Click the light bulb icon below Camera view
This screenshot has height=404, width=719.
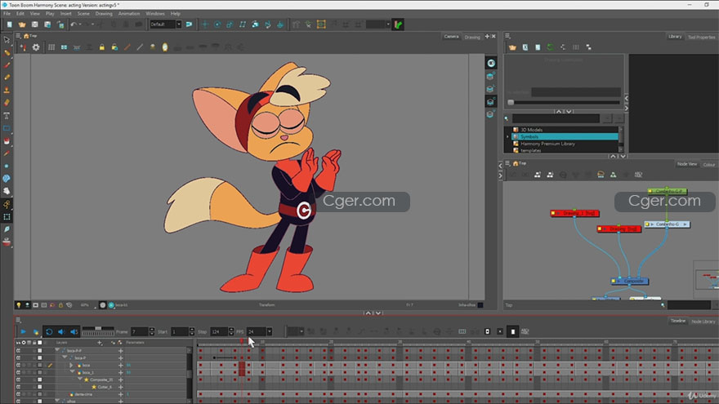(x=18, y=305)
